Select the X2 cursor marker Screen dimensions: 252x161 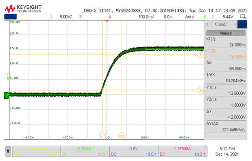[121, 135]
